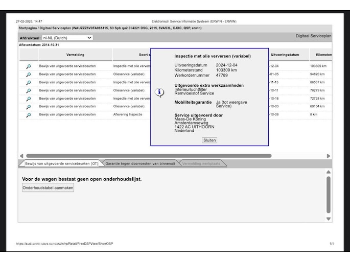Inspect the 69104 km Olieservice row magnifier

pyautogui.click(x=29, y=107)
